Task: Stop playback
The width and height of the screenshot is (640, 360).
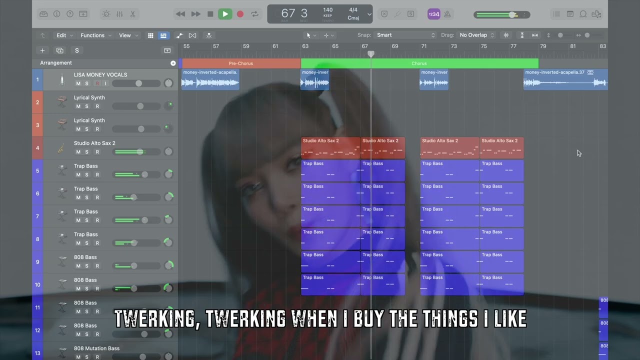Action: (x=210, y=14)
